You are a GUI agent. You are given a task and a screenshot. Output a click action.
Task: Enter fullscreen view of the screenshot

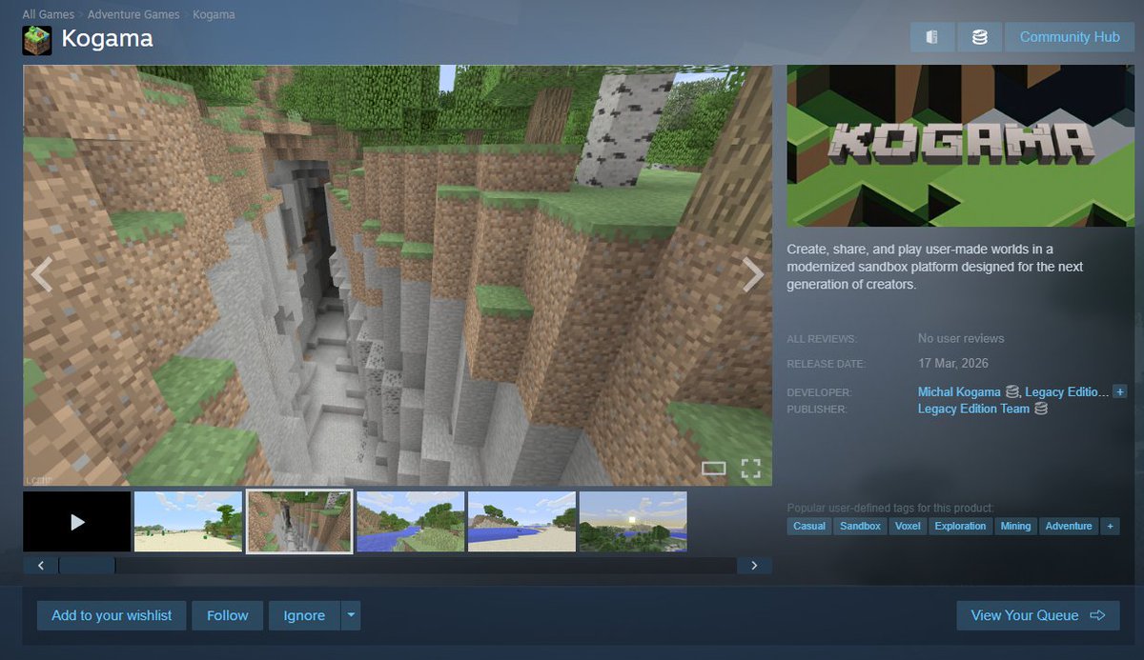pyautogui.click(x=751, y=468)
